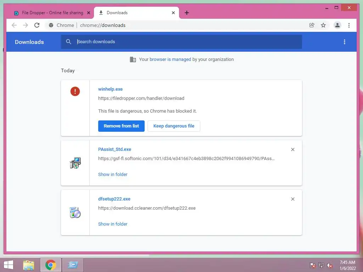Share this page icon in address bar
The image size is (363, 272).
pos(312,25)
